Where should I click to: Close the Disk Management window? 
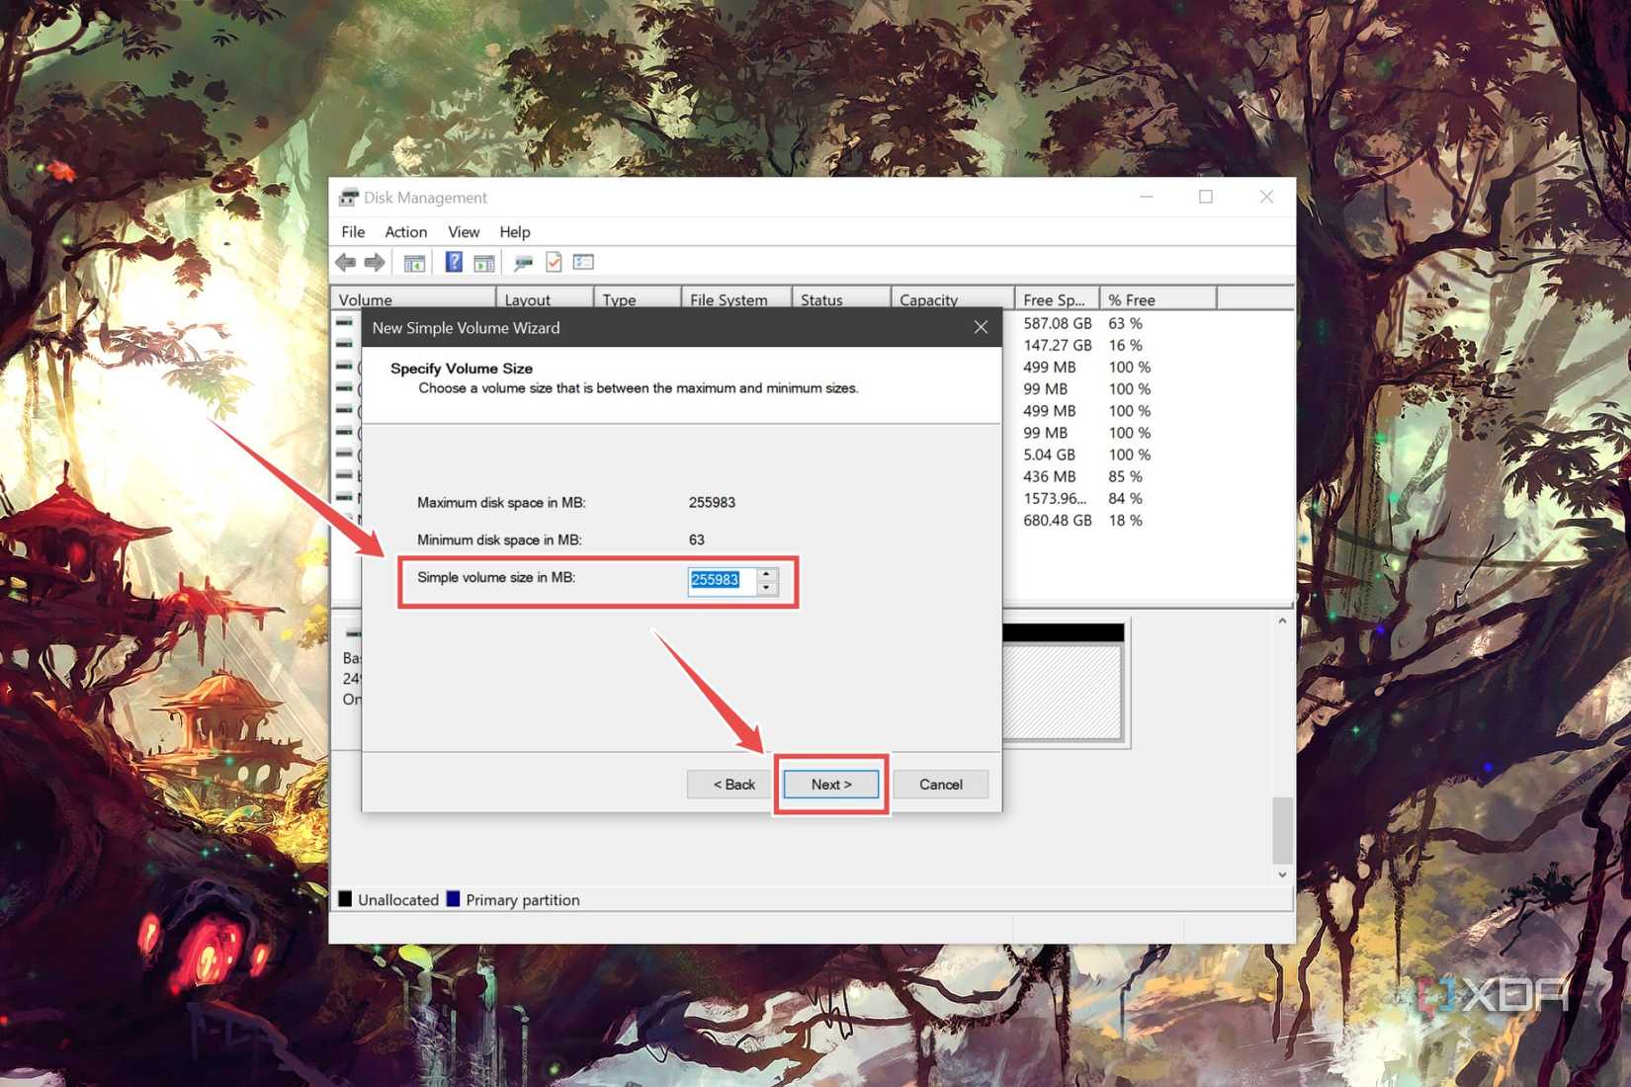[1266, 197]
